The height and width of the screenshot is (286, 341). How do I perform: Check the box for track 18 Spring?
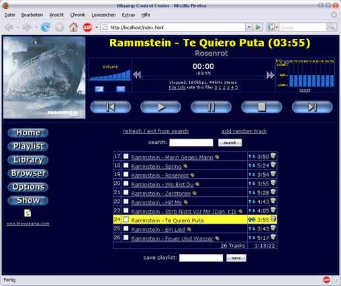point(126,165)
